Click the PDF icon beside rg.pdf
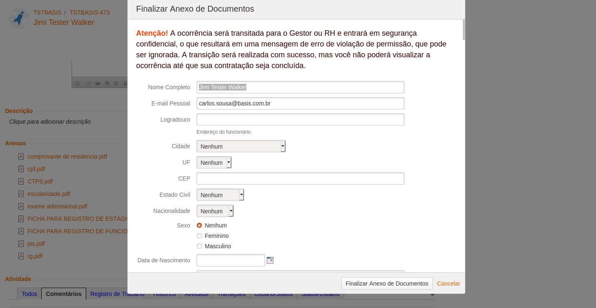 (21, 256)
